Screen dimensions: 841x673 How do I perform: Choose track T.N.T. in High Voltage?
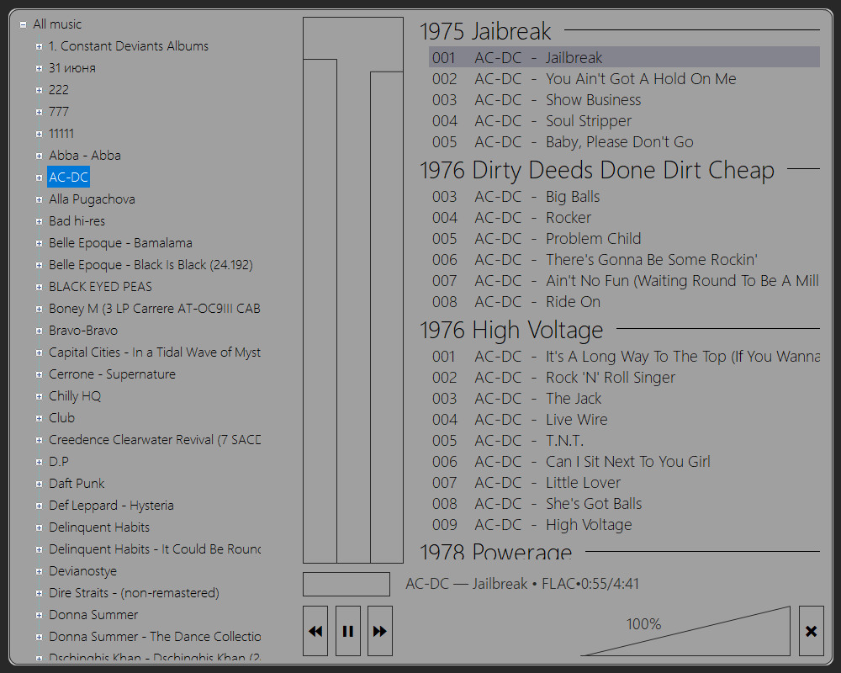pyautogui.click(x=564, y=441)
